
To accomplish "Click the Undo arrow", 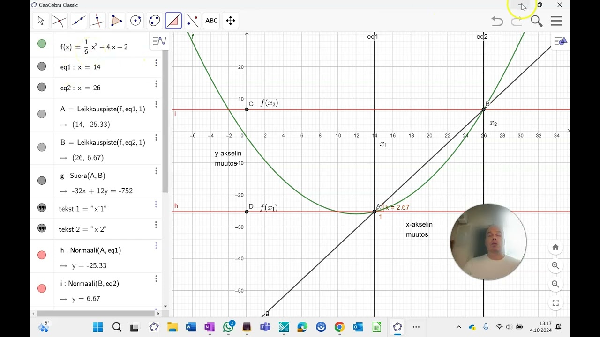I will 497,21.
